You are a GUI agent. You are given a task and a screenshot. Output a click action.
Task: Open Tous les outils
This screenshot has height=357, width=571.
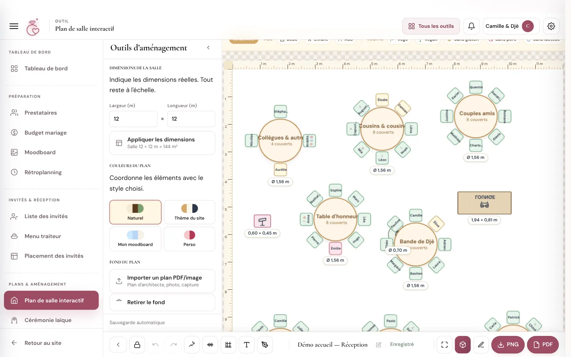[x=431, y=26]
